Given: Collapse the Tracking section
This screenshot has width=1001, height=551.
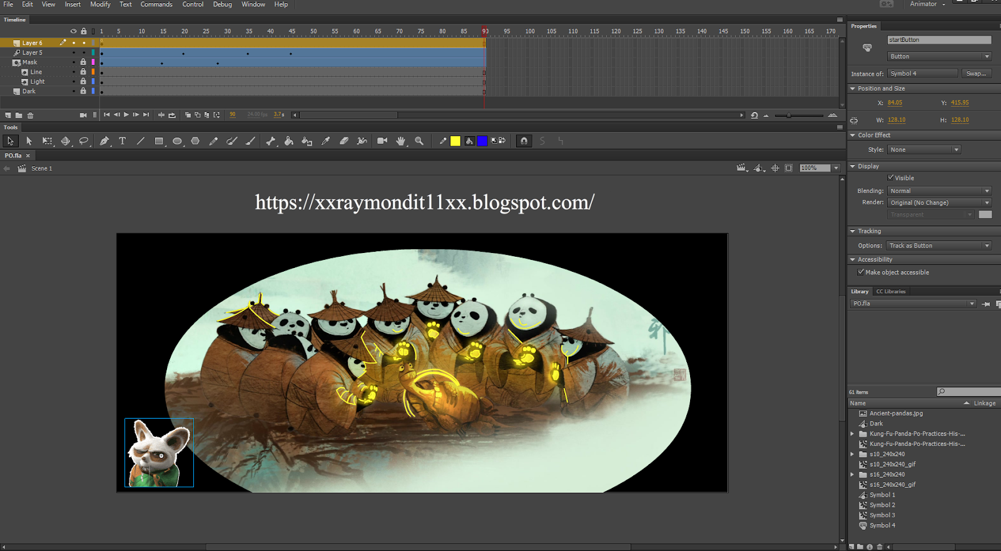Looking at the screenshot, I should 852,231.
